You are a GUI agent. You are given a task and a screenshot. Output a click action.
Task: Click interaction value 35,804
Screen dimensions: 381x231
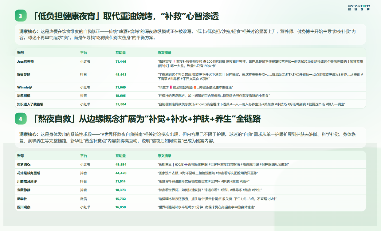pos(121,104)
